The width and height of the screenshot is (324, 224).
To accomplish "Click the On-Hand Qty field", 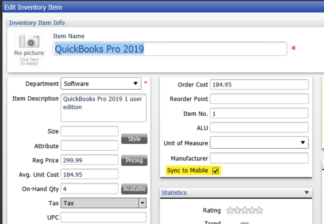I will [89, 188].
